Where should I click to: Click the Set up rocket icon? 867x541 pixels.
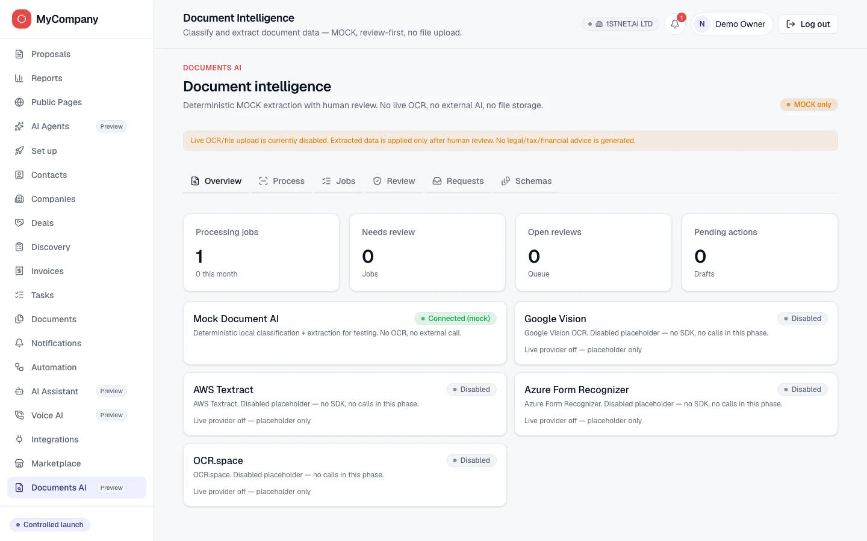(x=19, y=151)
